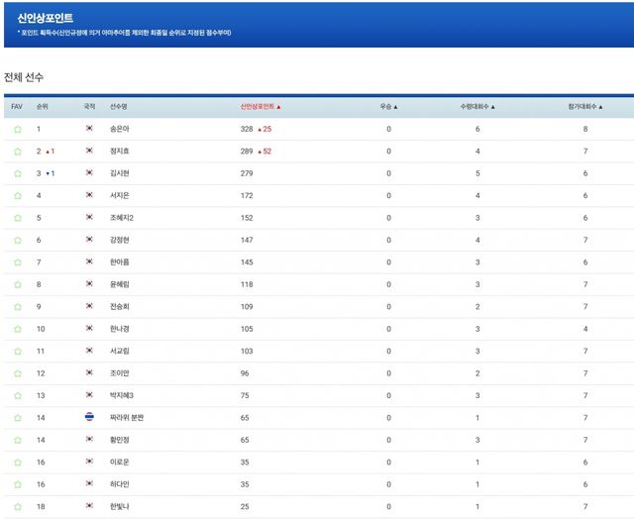Toggle favorite star in 황민정 row

17,440
